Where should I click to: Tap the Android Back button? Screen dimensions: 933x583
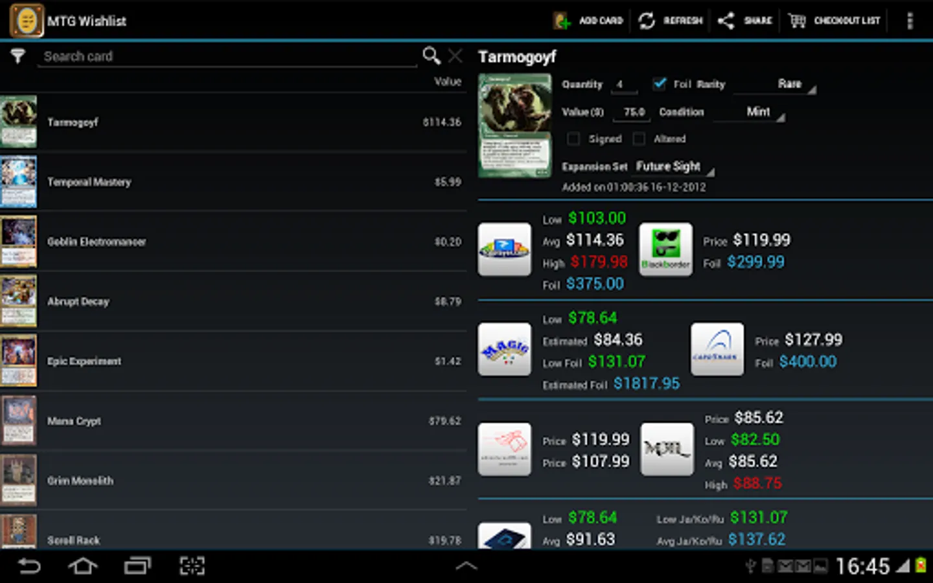[29, 566]
